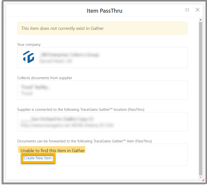Image resolution: width=207 pixels, height=186 pixels.
Task: Click the dialog resize grip
Action: pos(203,180)
